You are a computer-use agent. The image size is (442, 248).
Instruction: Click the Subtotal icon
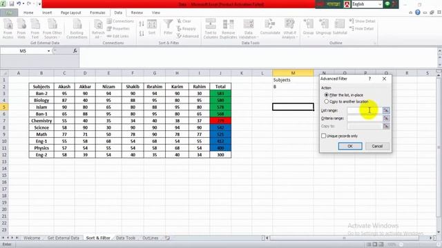point(340,28)
